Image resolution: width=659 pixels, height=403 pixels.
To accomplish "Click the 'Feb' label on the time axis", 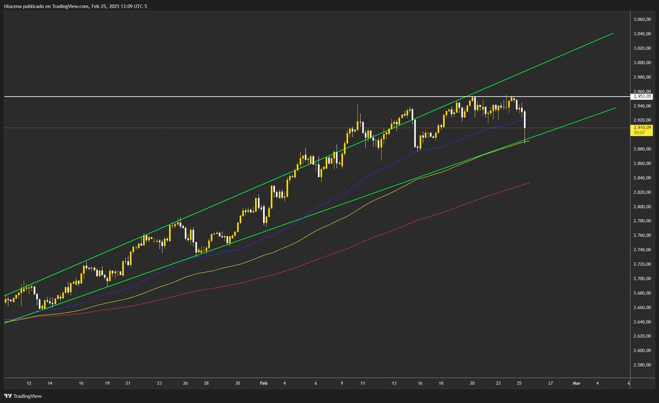I will [x=264, y=383].
